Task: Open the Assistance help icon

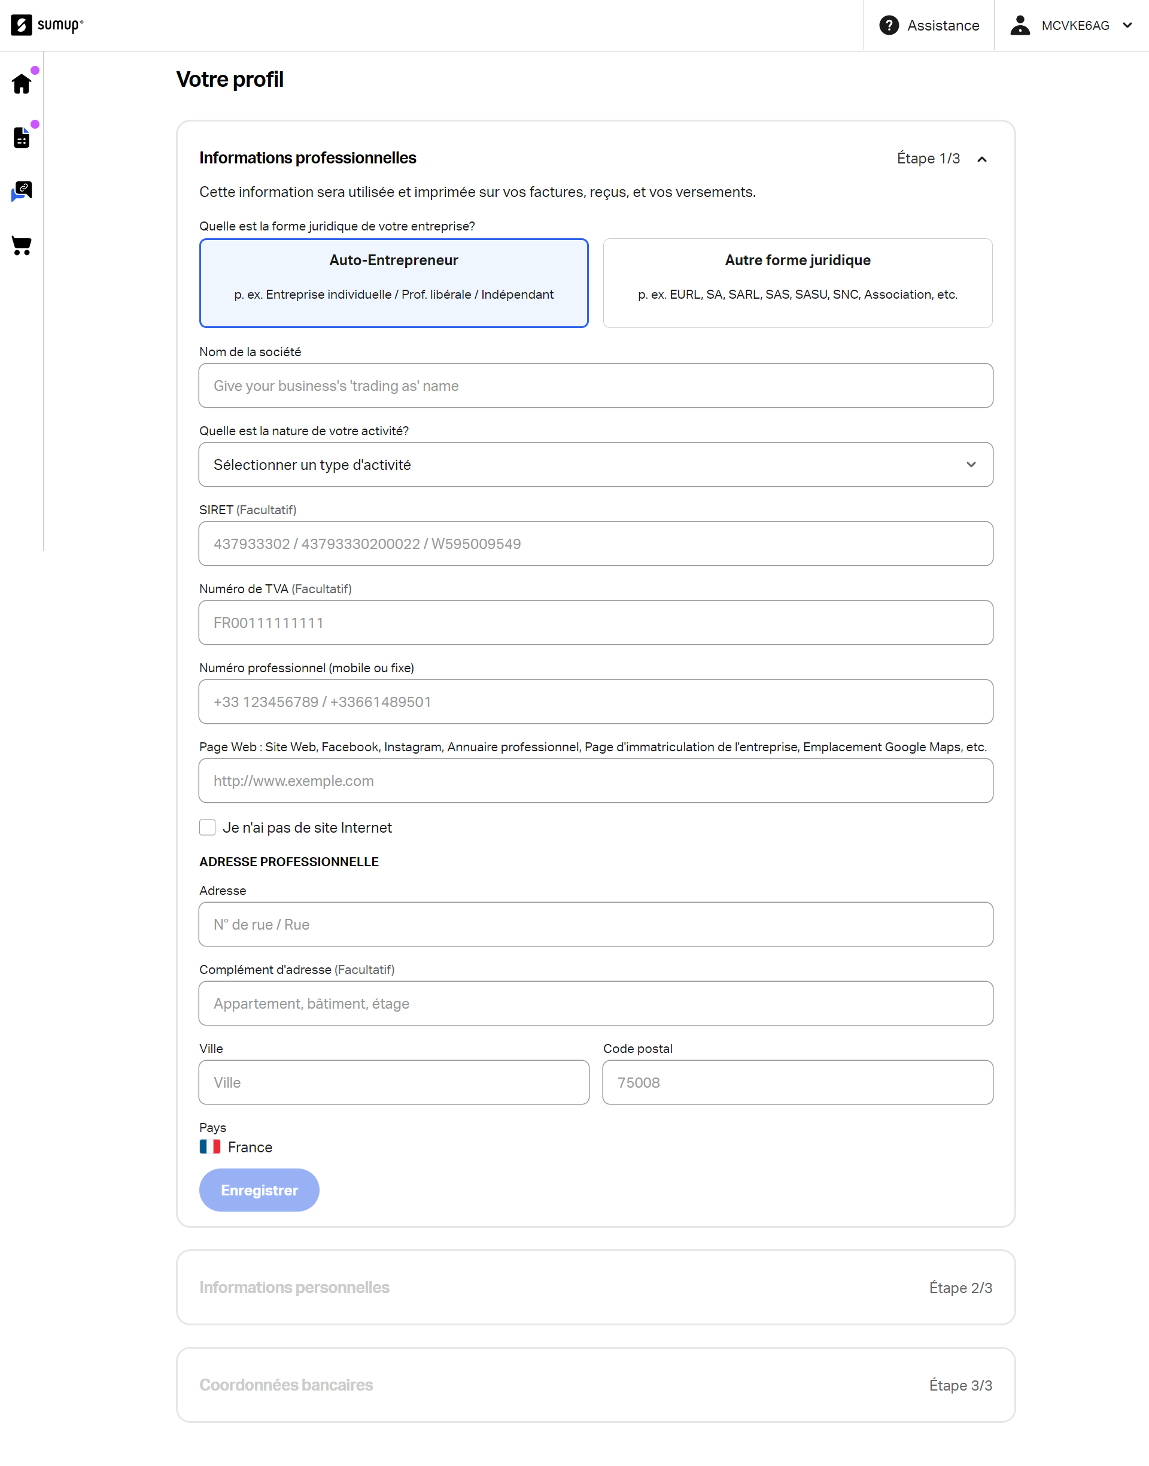Action: [889, 25]
